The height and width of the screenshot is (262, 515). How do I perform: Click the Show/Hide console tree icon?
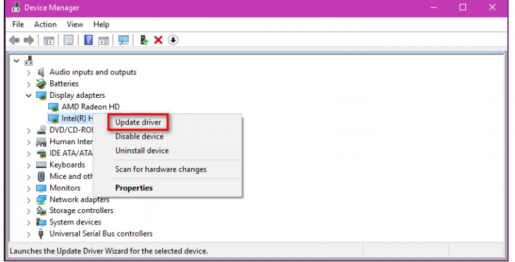pyautogui.click(x=48, y=40)
